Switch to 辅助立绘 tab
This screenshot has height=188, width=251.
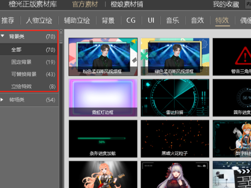[x=77, y=20]
